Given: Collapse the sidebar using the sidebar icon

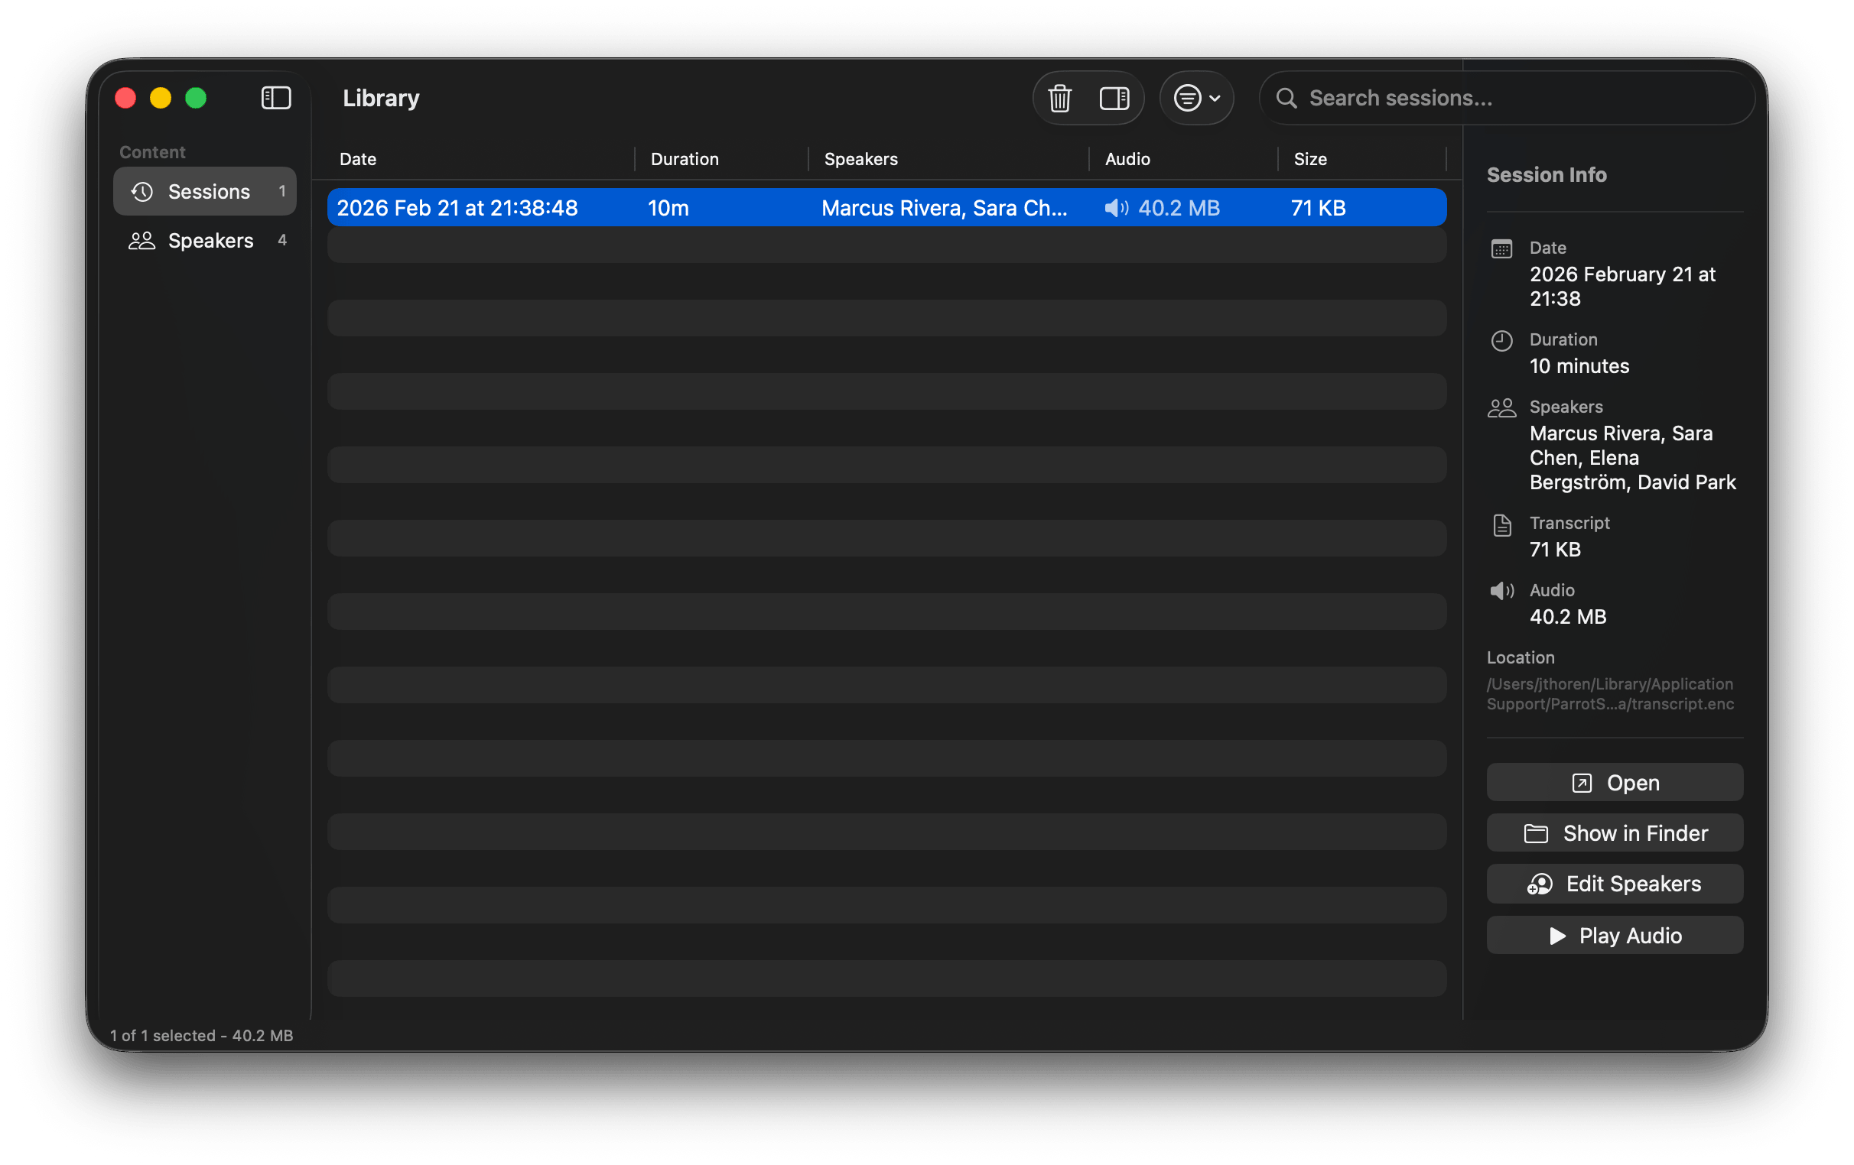Looking at the screenshot, I should coord(275,98).
